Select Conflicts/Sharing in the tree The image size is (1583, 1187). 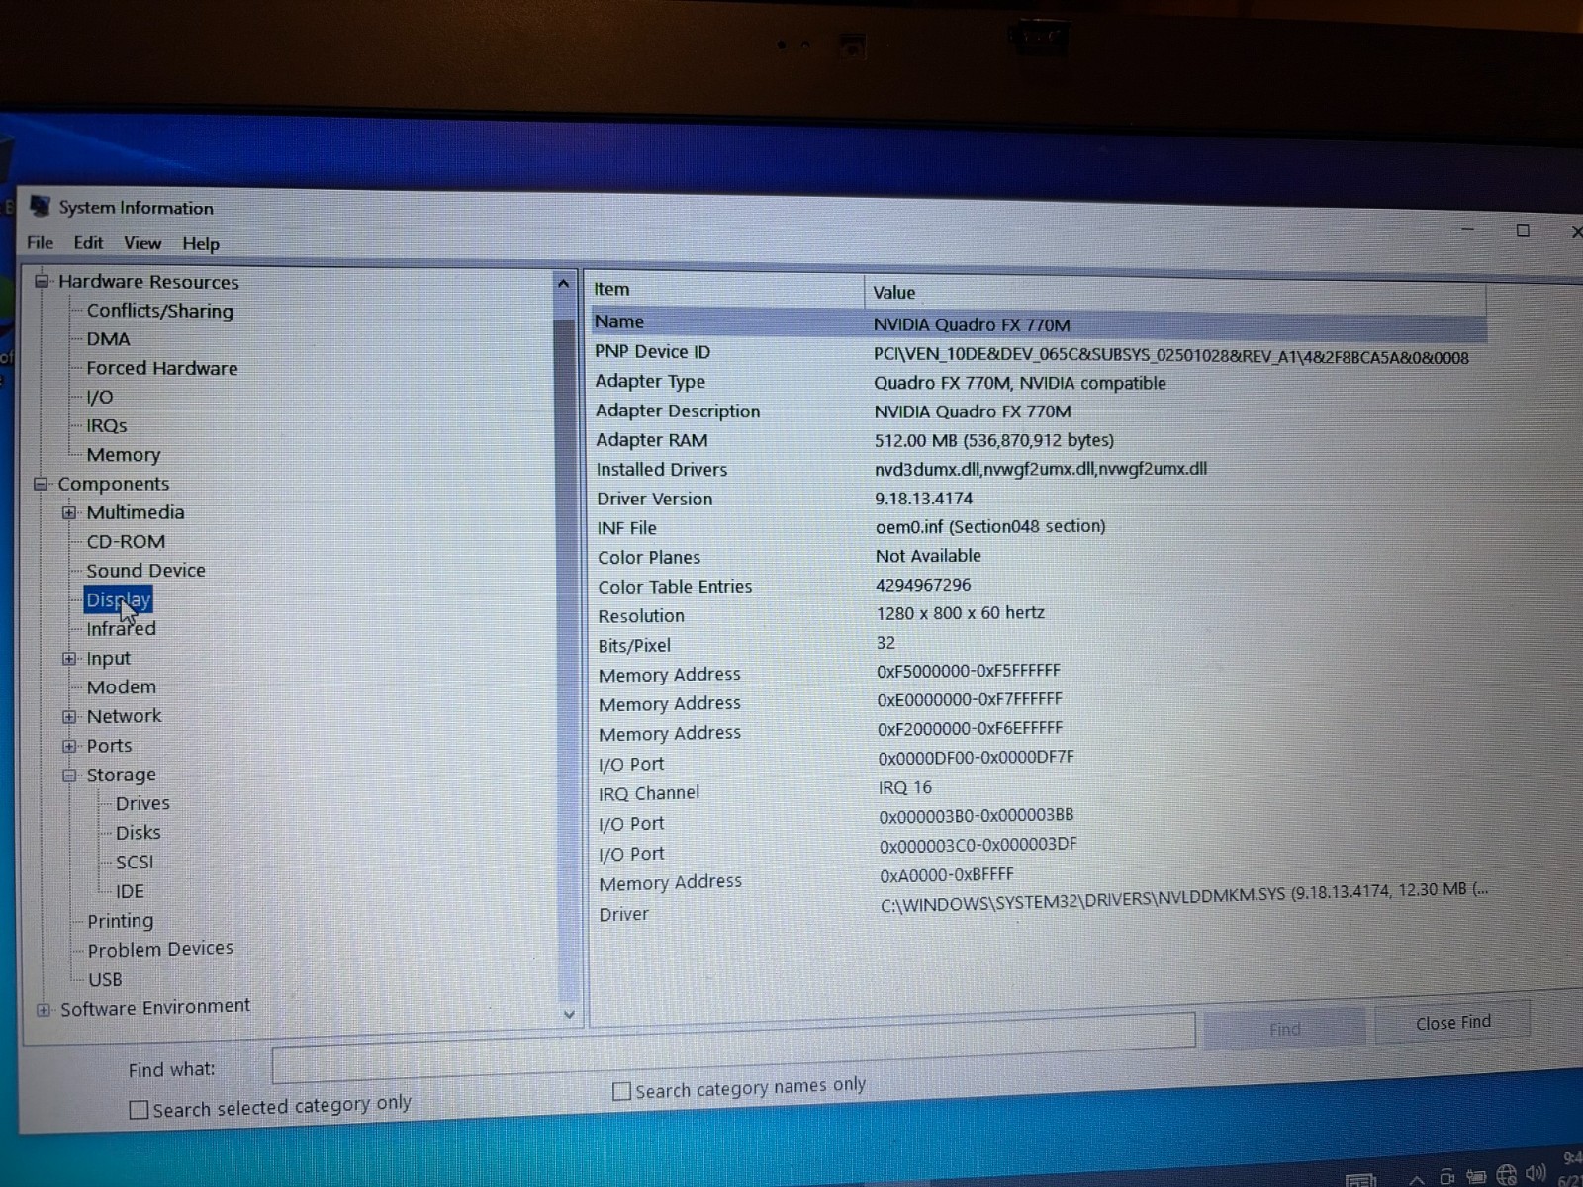click(x=160, y=311)
